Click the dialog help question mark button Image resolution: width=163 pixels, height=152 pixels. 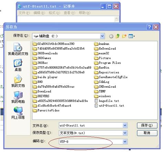[x=149, y=27]
